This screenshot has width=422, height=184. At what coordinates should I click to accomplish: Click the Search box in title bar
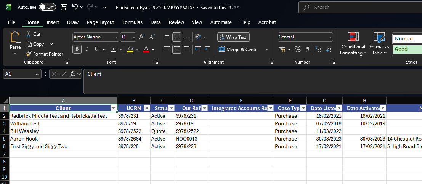[x=358, y=7]
